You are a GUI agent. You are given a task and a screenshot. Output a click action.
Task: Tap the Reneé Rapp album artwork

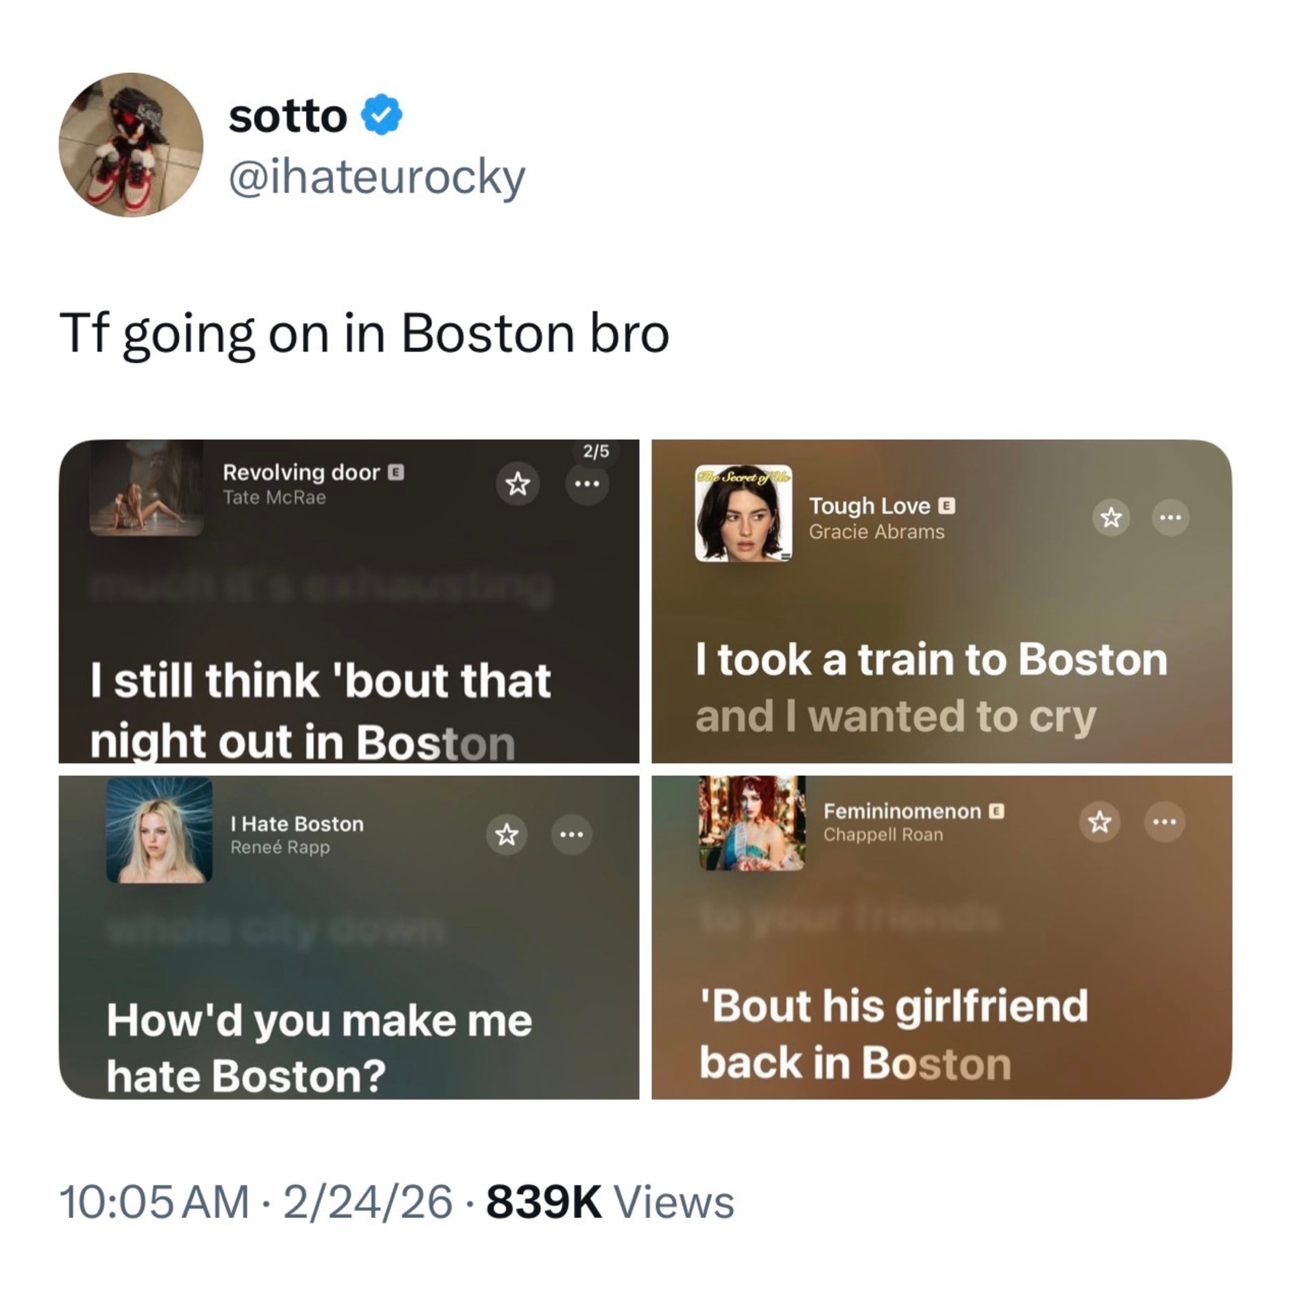(x=159, y=830)
